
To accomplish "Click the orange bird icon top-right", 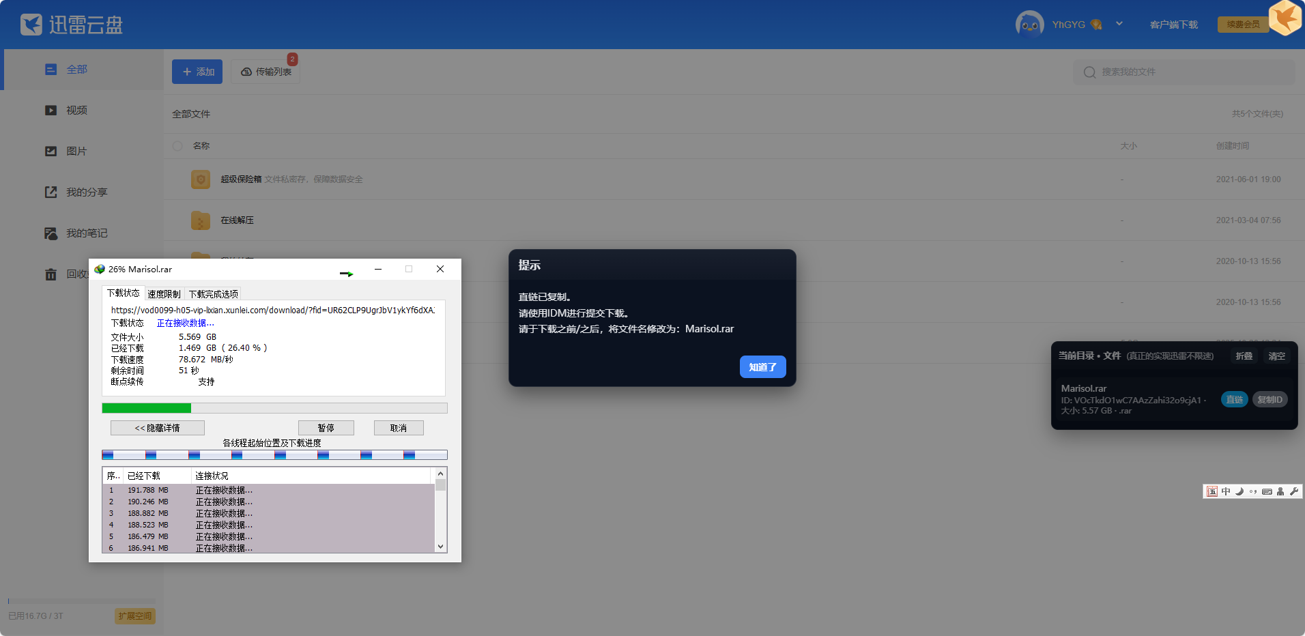I will click(x=1285, y=18).
